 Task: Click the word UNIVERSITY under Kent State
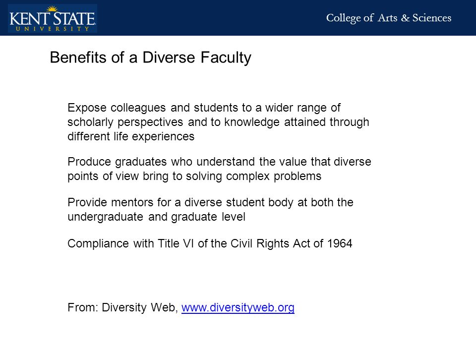(52, 29)
